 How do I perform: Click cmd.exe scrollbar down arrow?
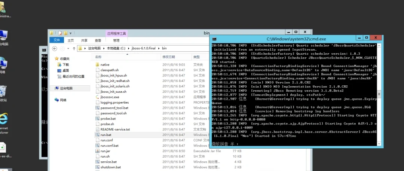tap(379, 144)
